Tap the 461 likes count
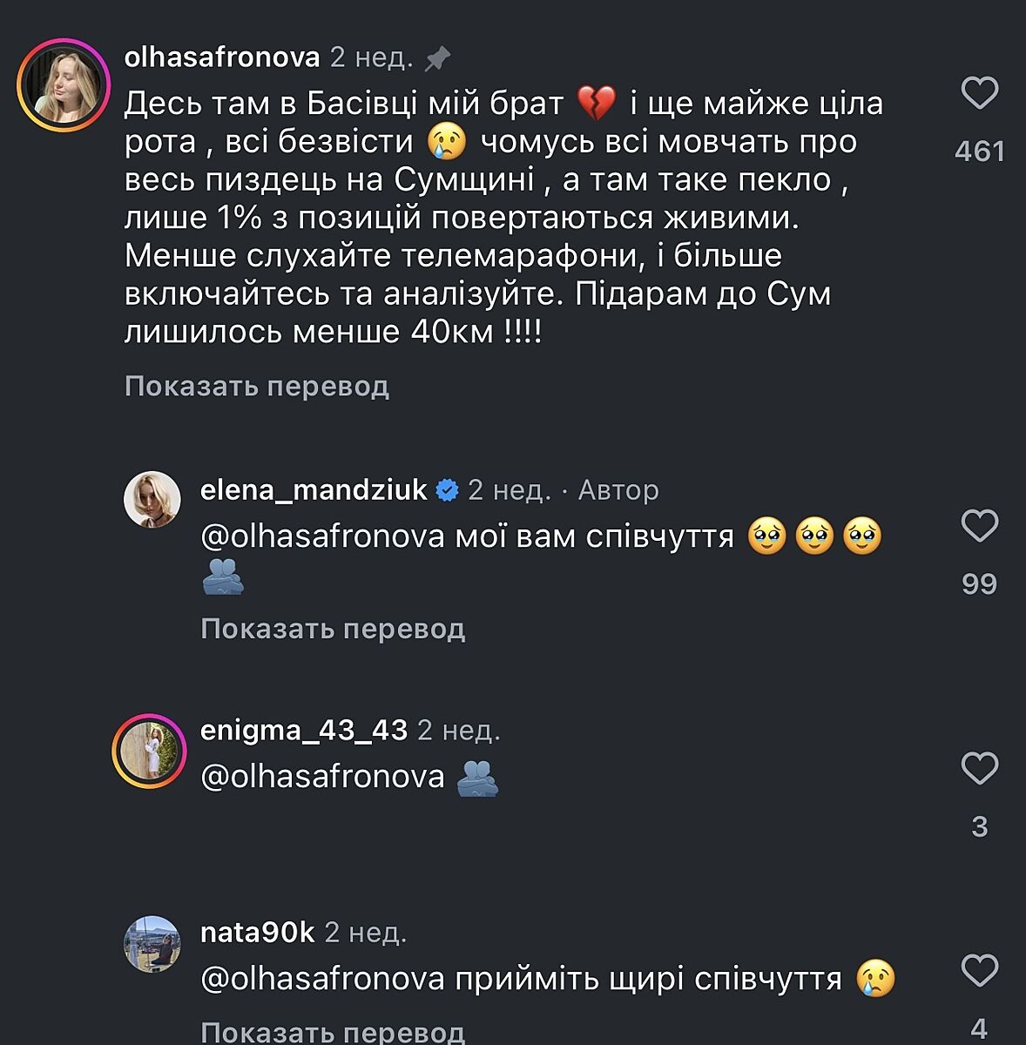This screenshot has height=1045, width=1026. coord(979,152)
